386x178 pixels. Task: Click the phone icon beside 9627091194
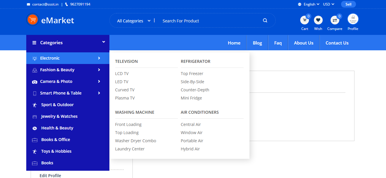point(67,4)
